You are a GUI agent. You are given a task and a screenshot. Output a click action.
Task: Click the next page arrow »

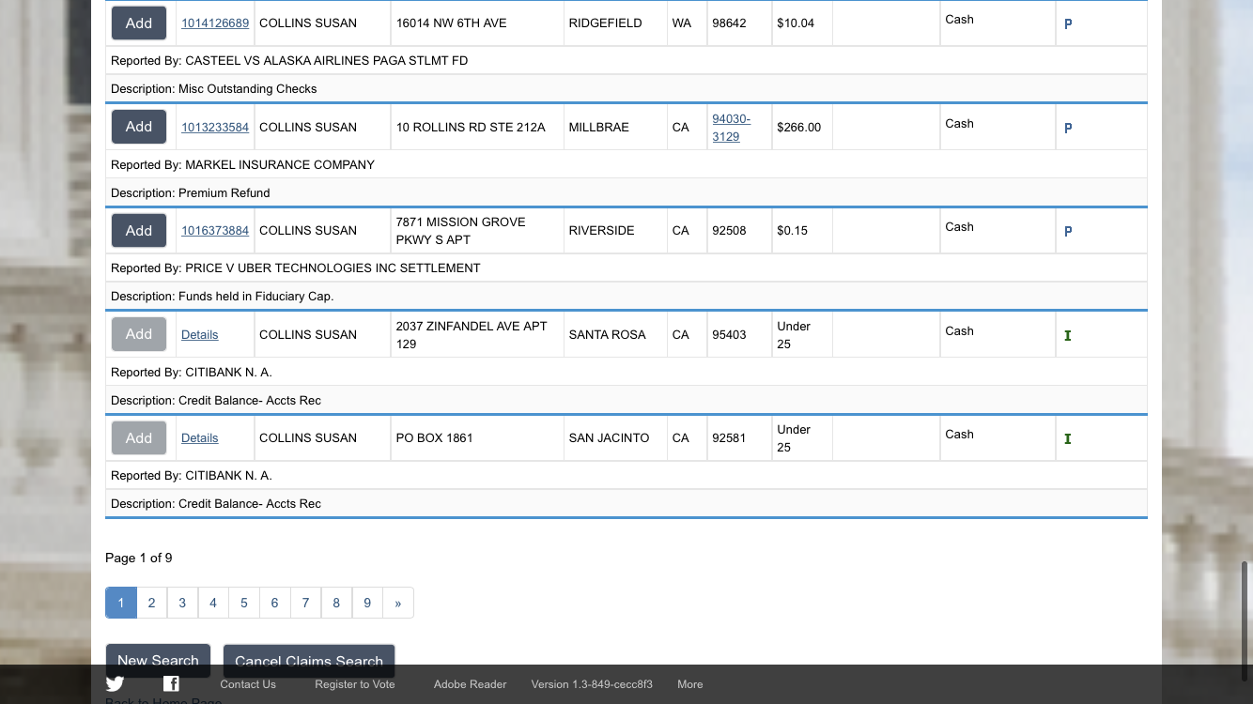point(398,603)
